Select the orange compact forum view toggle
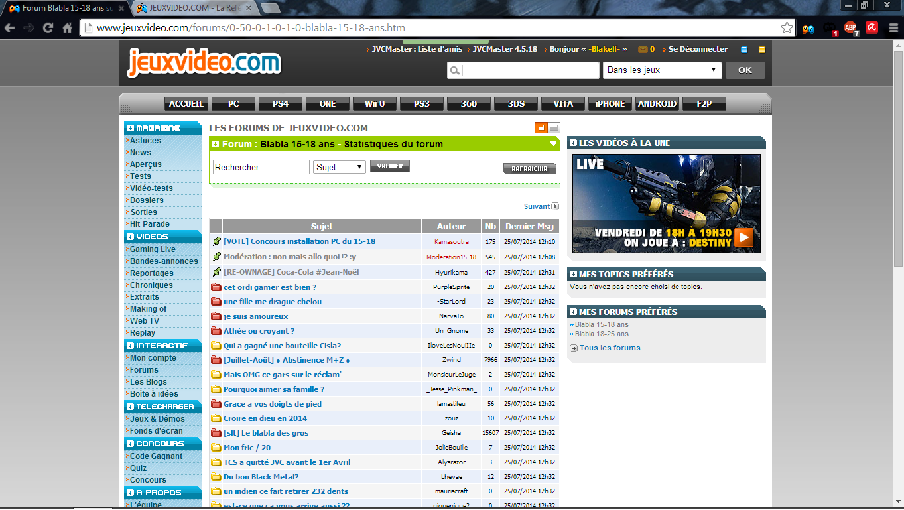 (541, 128)
